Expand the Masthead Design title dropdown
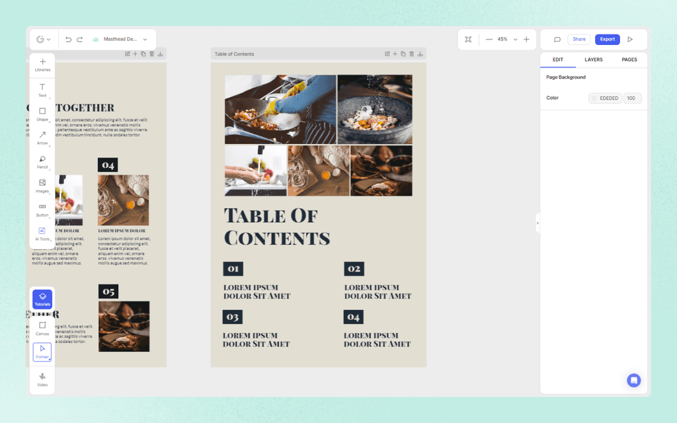Screen dimensions: 677x423 (145, 39)
